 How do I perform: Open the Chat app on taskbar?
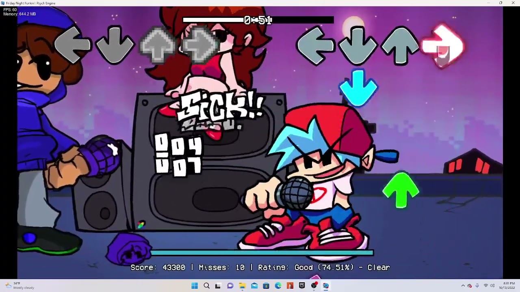point(230,286)
